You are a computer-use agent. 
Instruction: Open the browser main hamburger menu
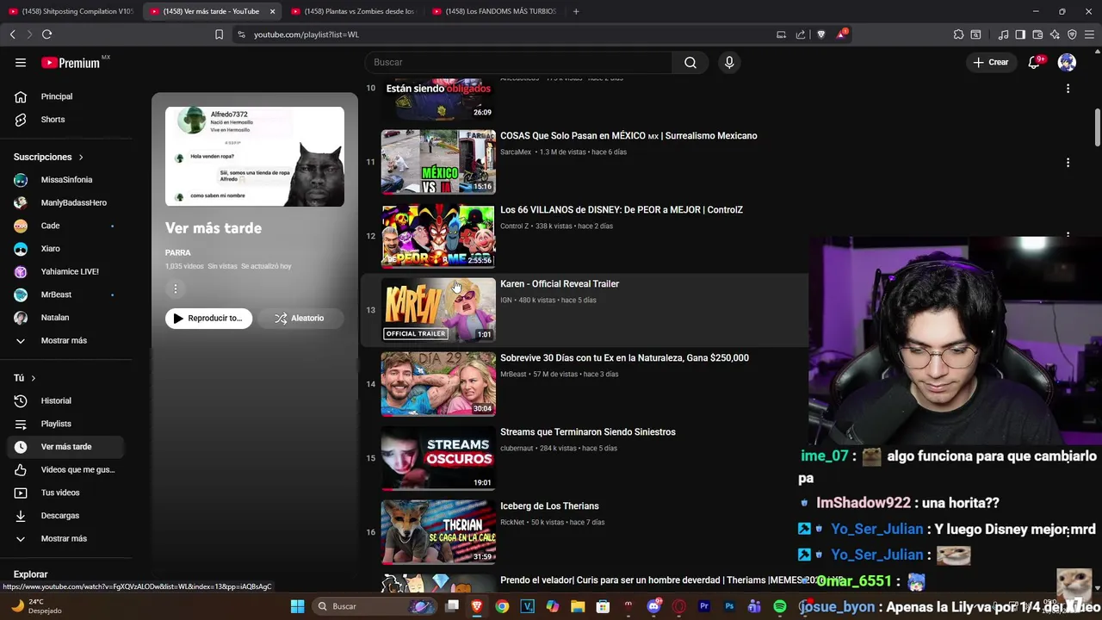pos(1089,34)
